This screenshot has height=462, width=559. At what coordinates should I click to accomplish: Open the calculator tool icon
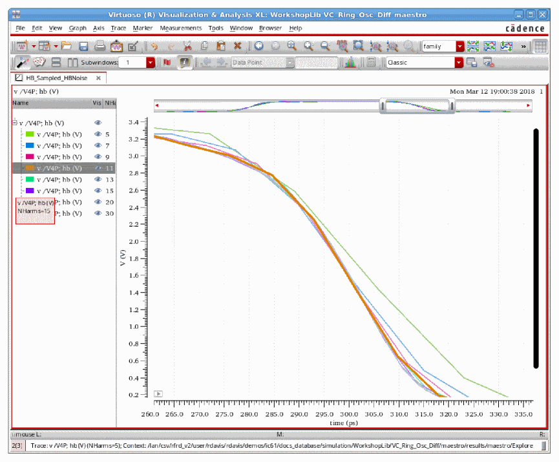371,63
